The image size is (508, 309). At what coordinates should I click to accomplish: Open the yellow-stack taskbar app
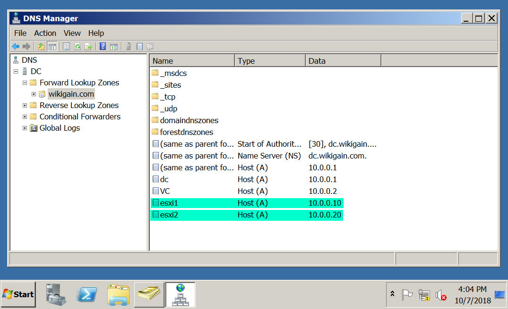pos(149,294)
